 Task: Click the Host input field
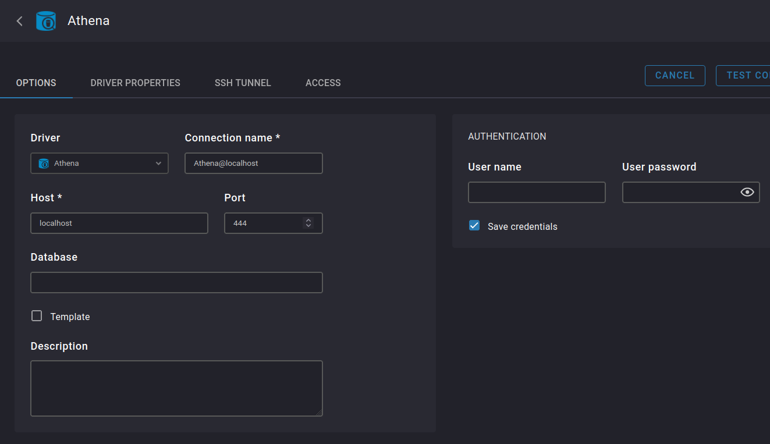click(119, 223)
